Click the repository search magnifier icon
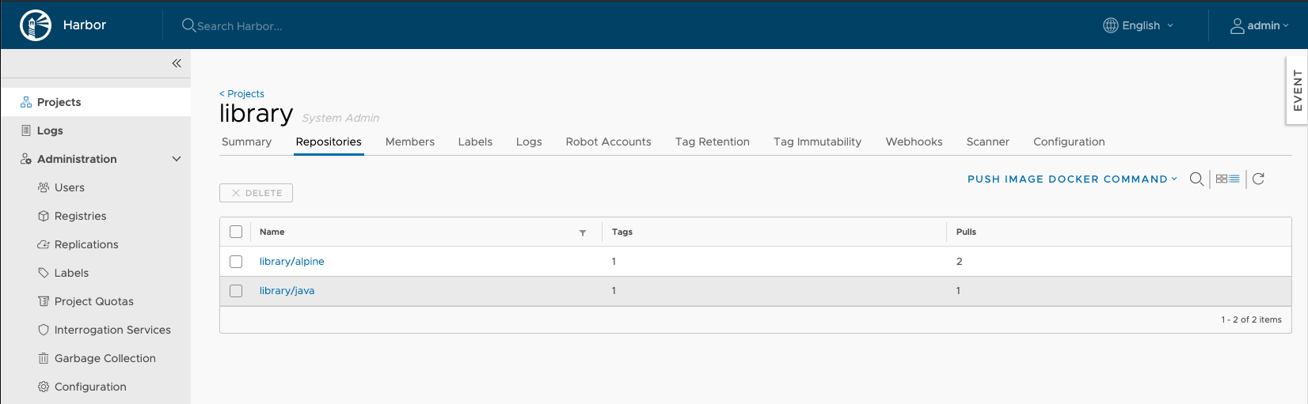 1196,179
